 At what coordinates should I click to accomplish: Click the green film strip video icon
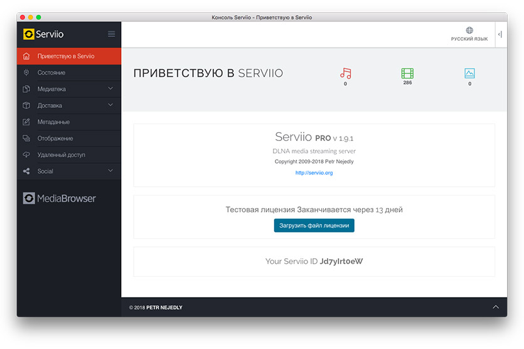[407, 73]
